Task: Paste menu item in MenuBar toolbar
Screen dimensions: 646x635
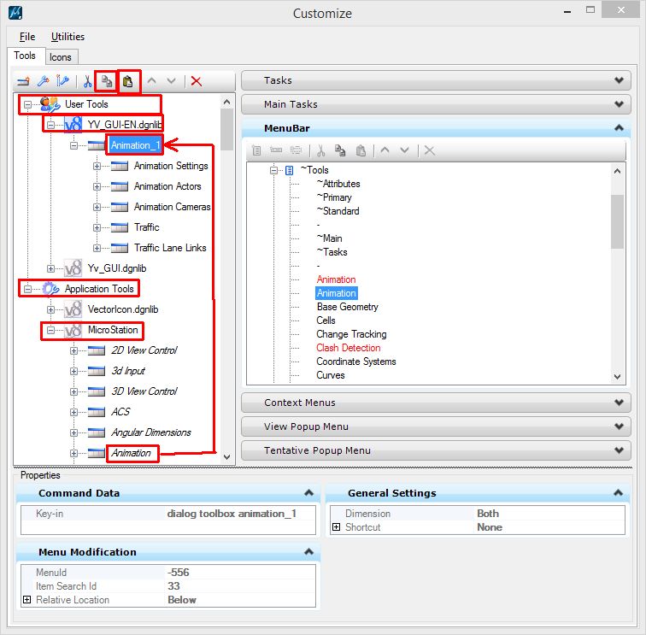Action: tap(361, 150)
